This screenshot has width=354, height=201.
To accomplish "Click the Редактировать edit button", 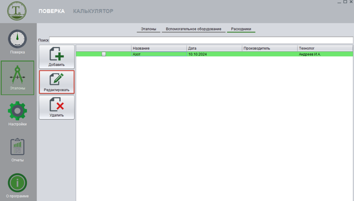I will pos(57,82).
